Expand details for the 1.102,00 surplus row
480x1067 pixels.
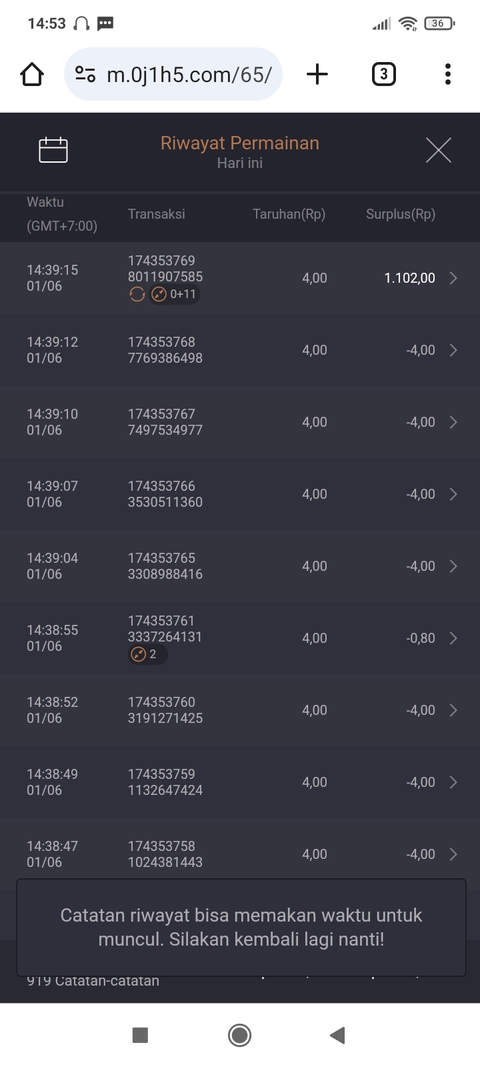(453, 278)
